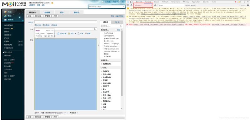
Task: Click the screenshot scissors icon in the editor
Action: coord(86,34)
